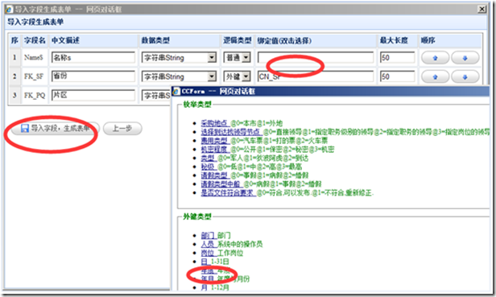Screen dimensions: 496x297
Task: Edit Chinese description field 片区
Action: 93,95
